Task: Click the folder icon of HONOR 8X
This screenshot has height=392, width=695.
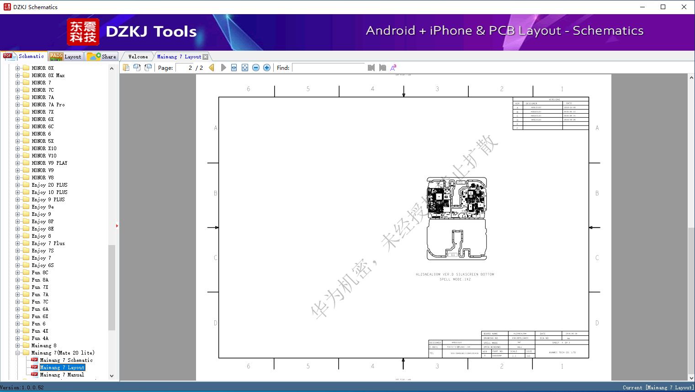Action: pos(26,68)
